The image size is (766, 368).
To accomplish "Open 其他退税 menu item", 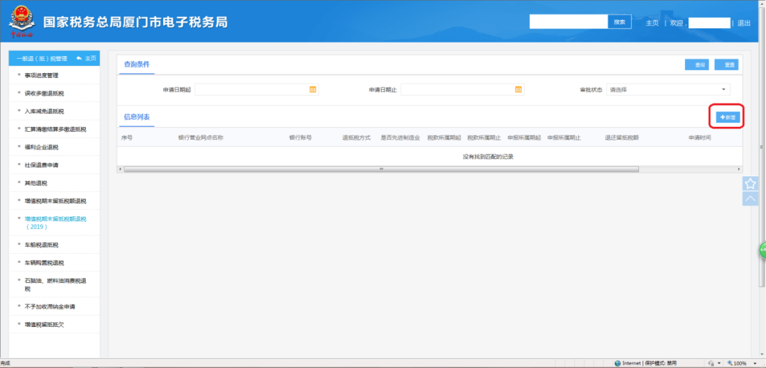I will [36, 183].
